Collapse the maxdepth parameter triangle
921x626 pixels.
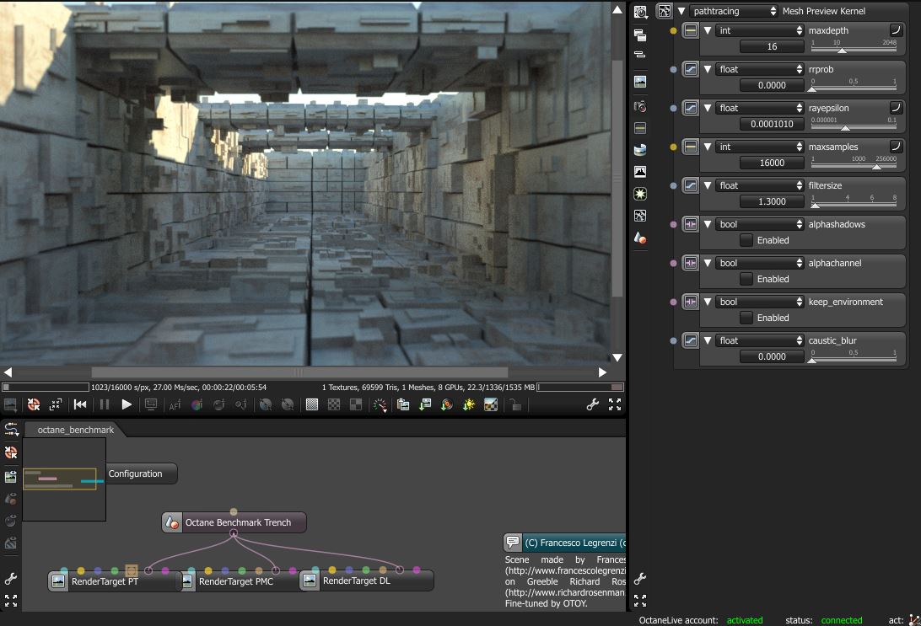(x=708, y=30)
